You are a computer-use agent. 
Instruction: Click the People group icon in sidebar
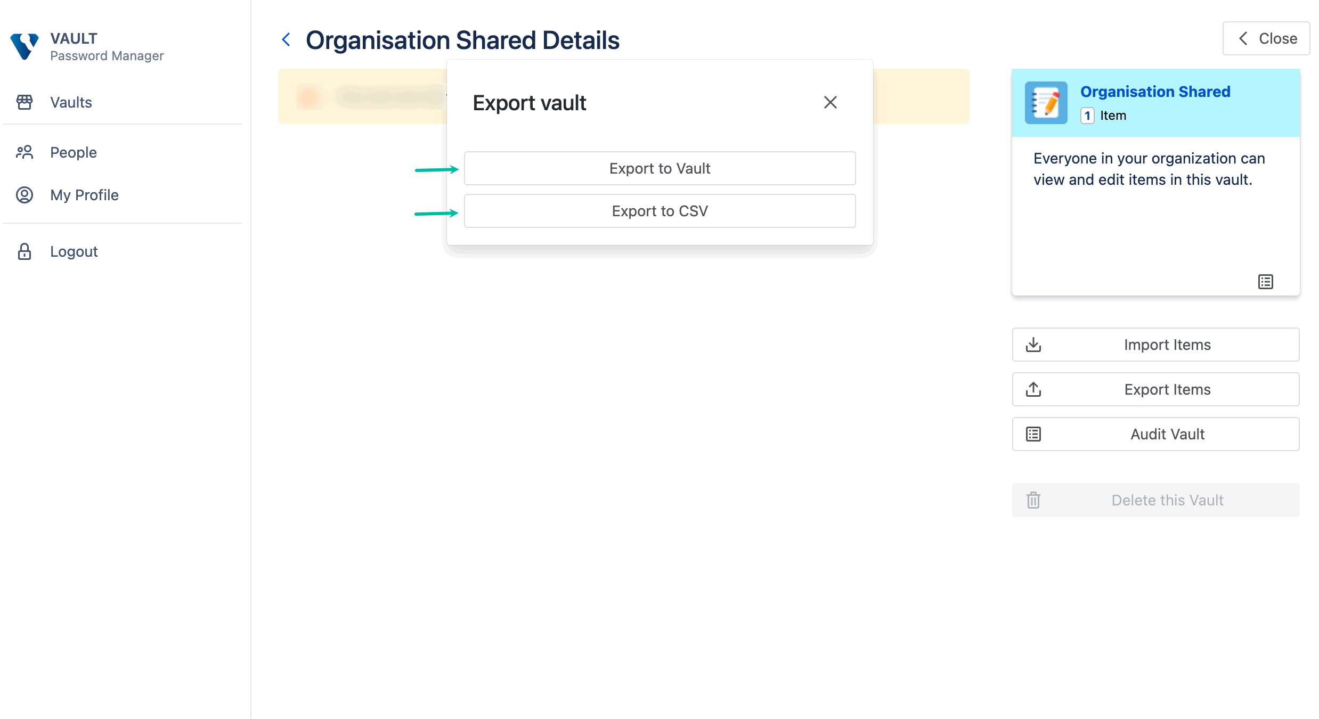click(25, 152)
